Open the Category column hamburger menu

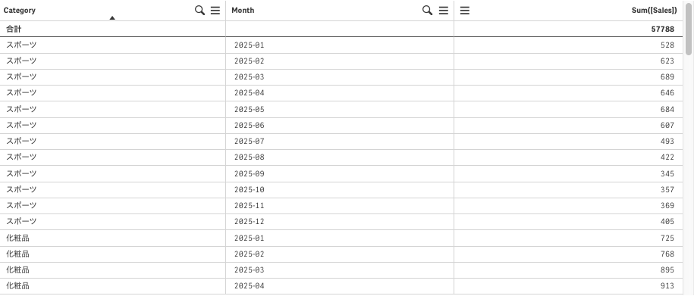pos(215,11)
